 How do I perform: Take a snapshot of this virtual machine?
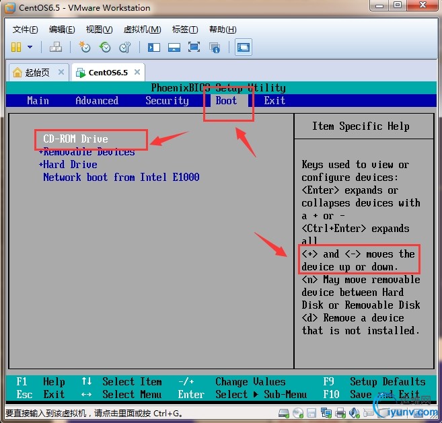tap(85, 47)
